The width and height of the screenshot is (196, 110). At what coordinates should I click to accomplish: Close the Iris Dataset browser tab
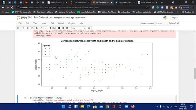click(x=111, y=2)
